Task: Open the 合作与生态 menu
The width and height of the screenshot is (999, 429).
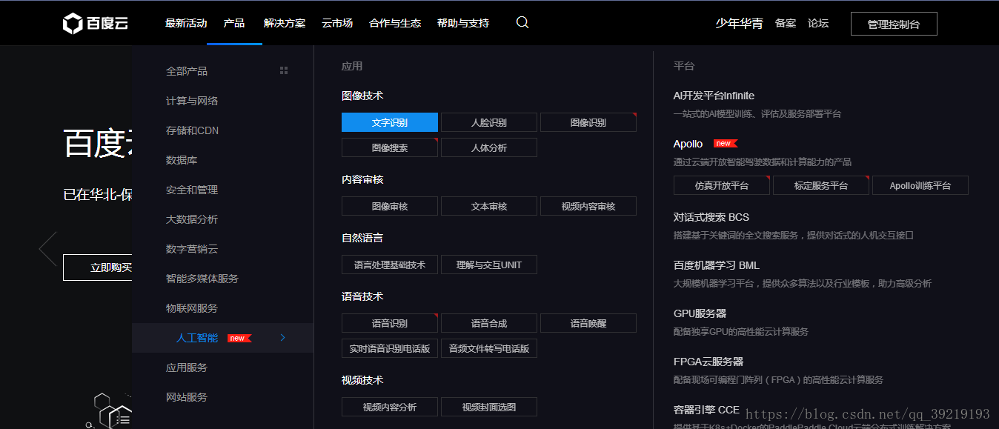Action: [x=395, y=23]
